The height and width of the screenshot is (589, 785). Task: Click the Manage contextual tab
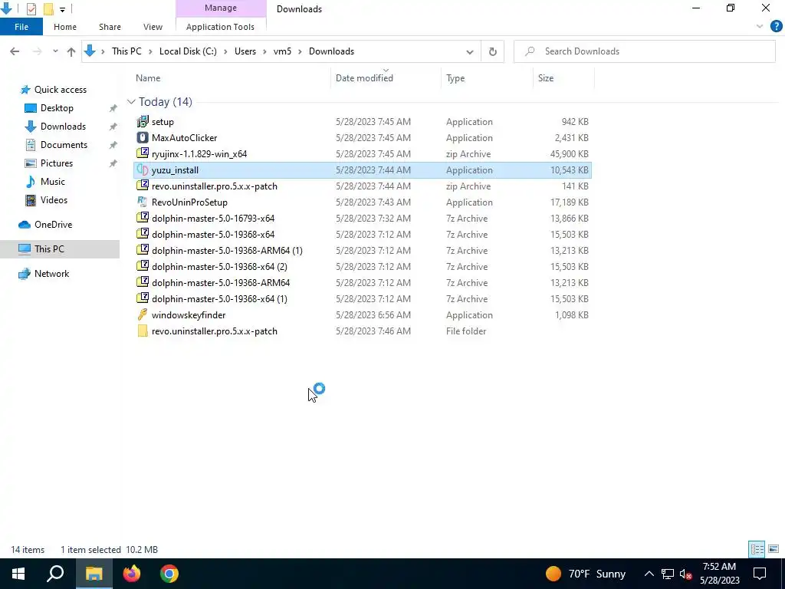(x=221, y=8)
